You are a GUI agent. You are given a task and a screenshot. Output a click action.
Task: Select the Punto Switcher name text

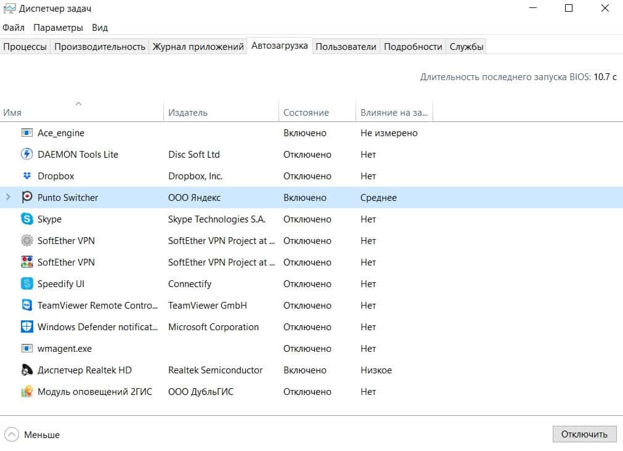68,198
